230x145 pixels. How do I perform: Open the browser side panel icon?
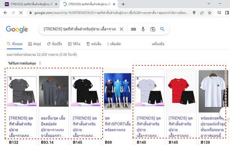(227, 13)
